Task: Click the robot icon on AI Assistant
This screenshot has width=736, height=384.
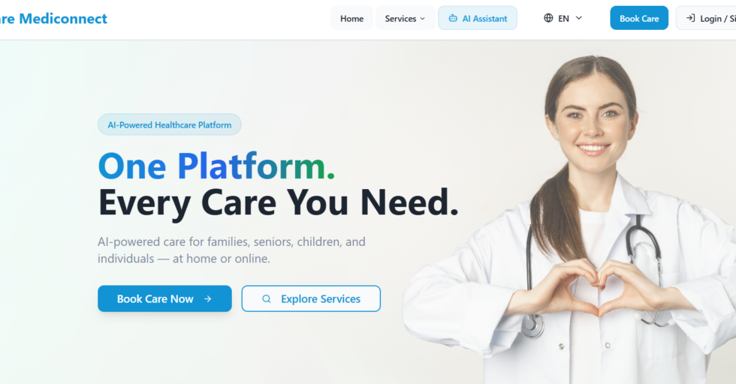Action: coord(452,18)
